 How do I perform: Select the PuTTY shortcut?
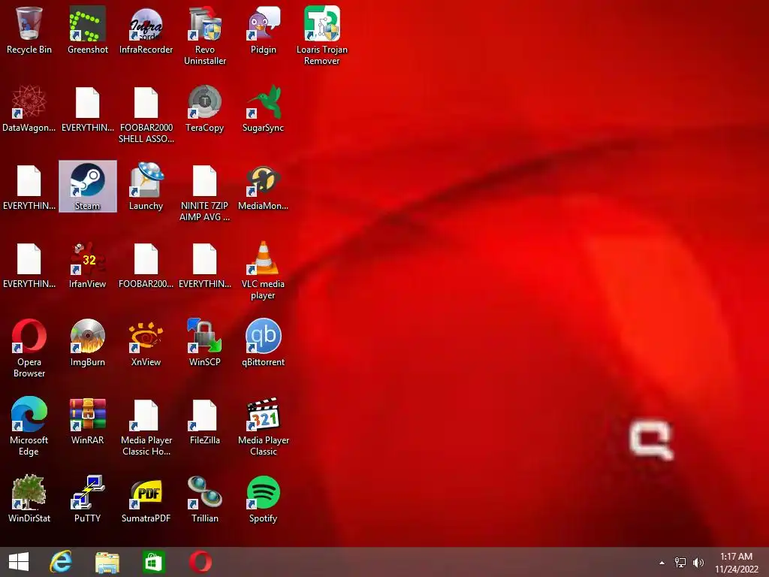point(87,499)
